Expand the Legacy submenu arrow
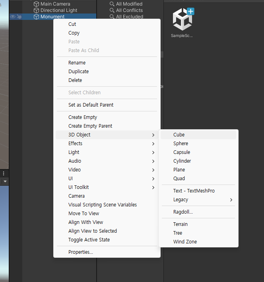 click(231, 200)
